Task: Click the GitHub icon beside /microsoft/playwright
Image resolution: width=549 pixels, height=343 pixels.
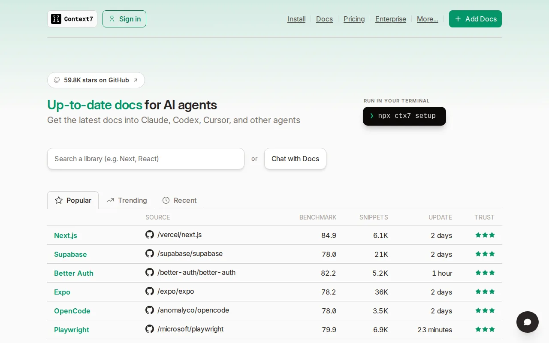Action: tap(150, 329)
